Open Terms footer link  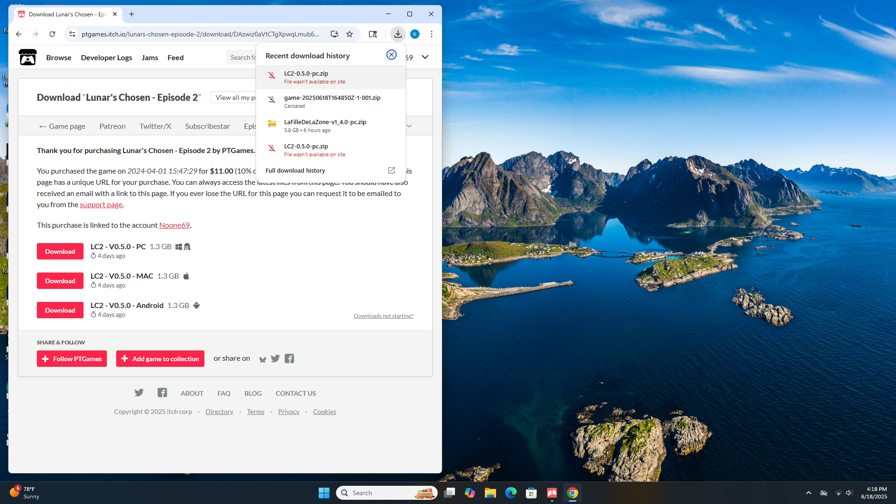click(256, 412)
